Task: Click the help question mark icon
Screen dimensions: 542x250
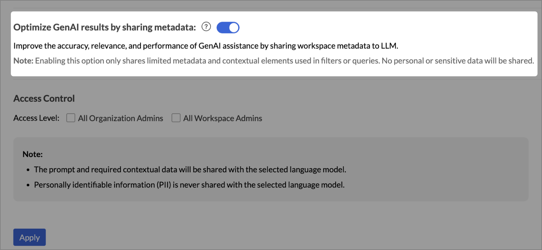Action: click(x=206, y=27)
